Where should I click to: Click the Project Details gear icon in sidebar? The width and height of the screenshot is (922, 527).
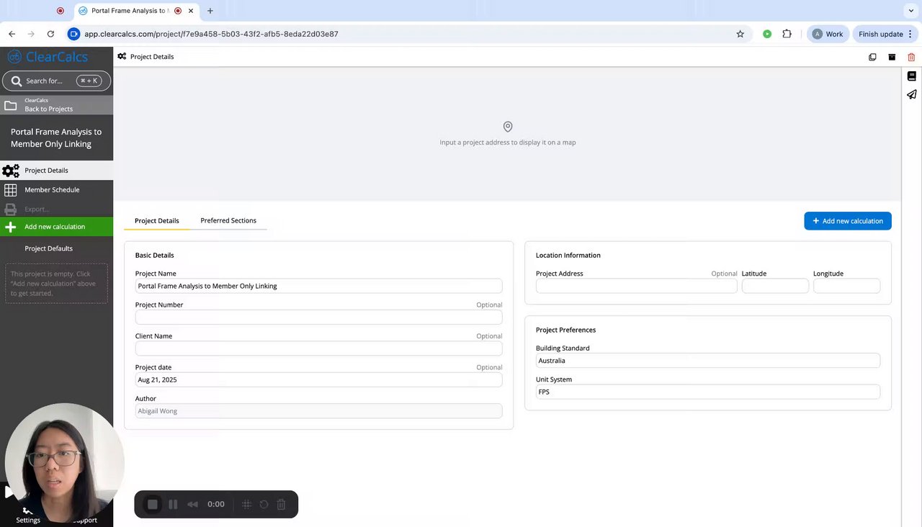coord(11,171)
